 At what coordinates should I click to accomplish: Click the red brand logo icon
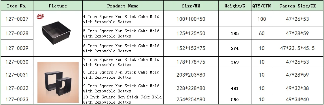pos(40,16)
